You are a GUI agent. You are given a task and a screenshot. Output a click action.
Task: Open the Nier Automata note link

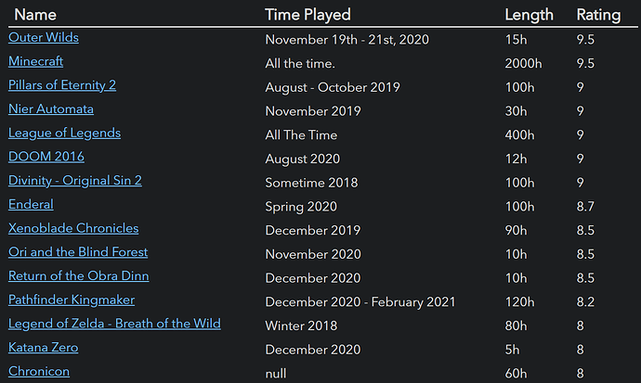point(51,109)
